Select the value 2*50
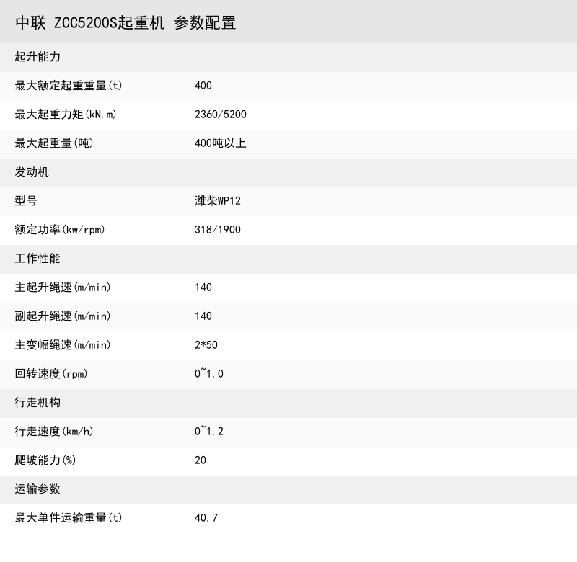The height and width of the screenshot is (562, 577). point(206,345)
